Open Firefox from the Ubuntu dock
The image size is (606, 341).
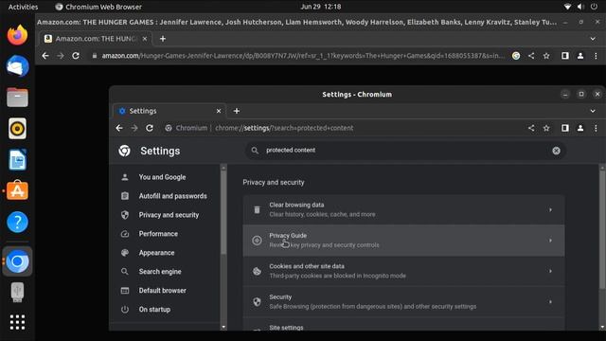tap(17, 35)
